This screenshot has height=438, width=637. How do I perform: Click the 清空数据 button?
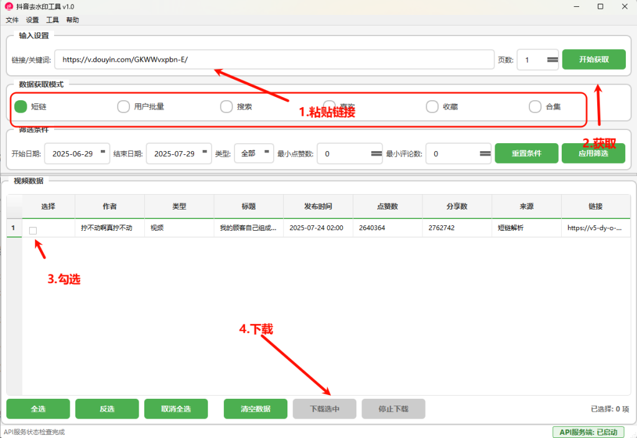[255, 409]
